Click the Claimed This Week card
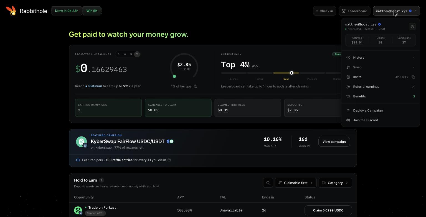The width and height of the screenshot is (426, 217). pos(248,108)
